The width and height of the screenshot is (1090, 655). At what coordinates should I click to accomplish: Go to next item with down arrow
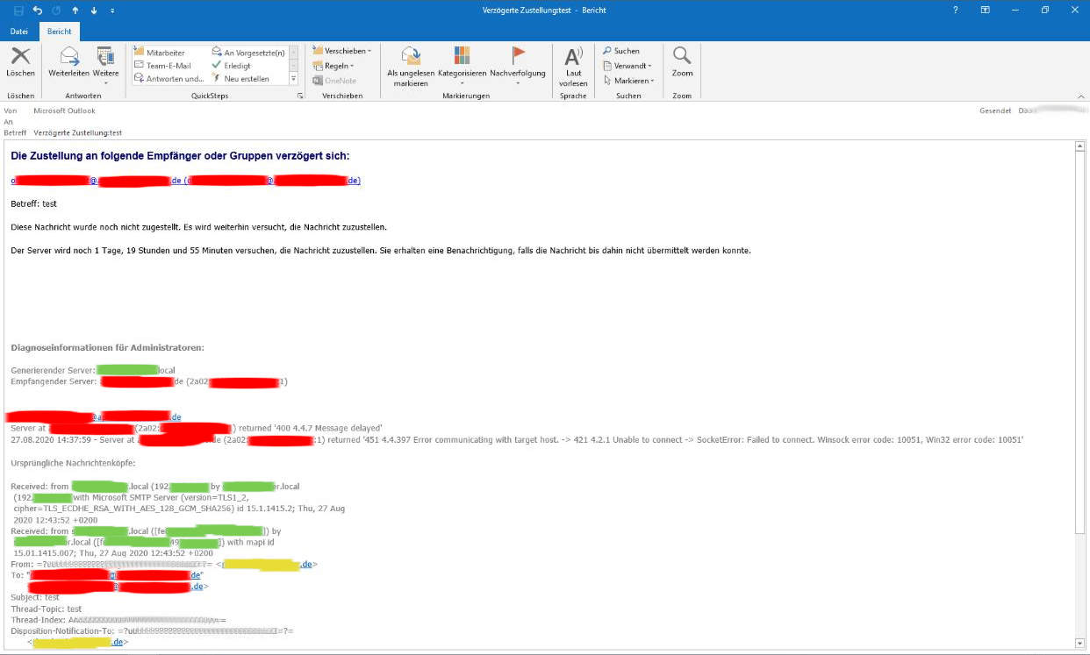(x=95, y=10)
